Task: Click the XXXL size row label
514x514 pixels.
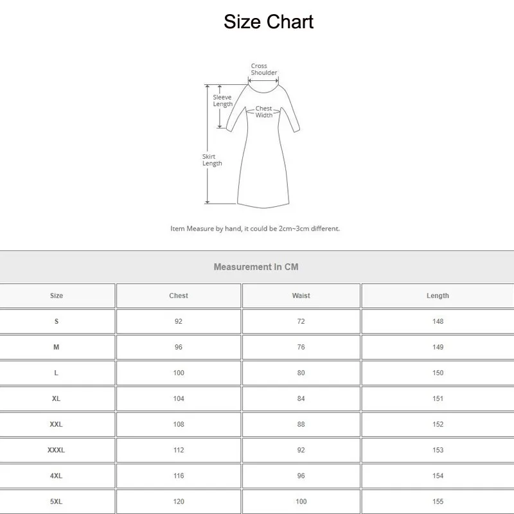Action: coord(57,450)
